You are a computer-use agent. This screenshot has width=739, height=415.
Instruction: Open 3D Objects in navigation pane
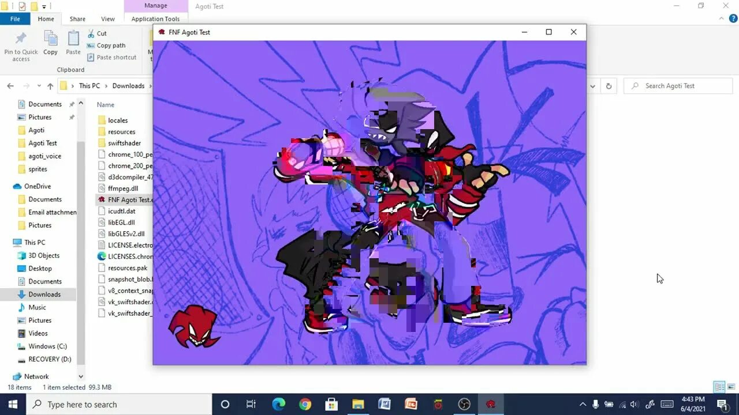[x=44, y=255]
